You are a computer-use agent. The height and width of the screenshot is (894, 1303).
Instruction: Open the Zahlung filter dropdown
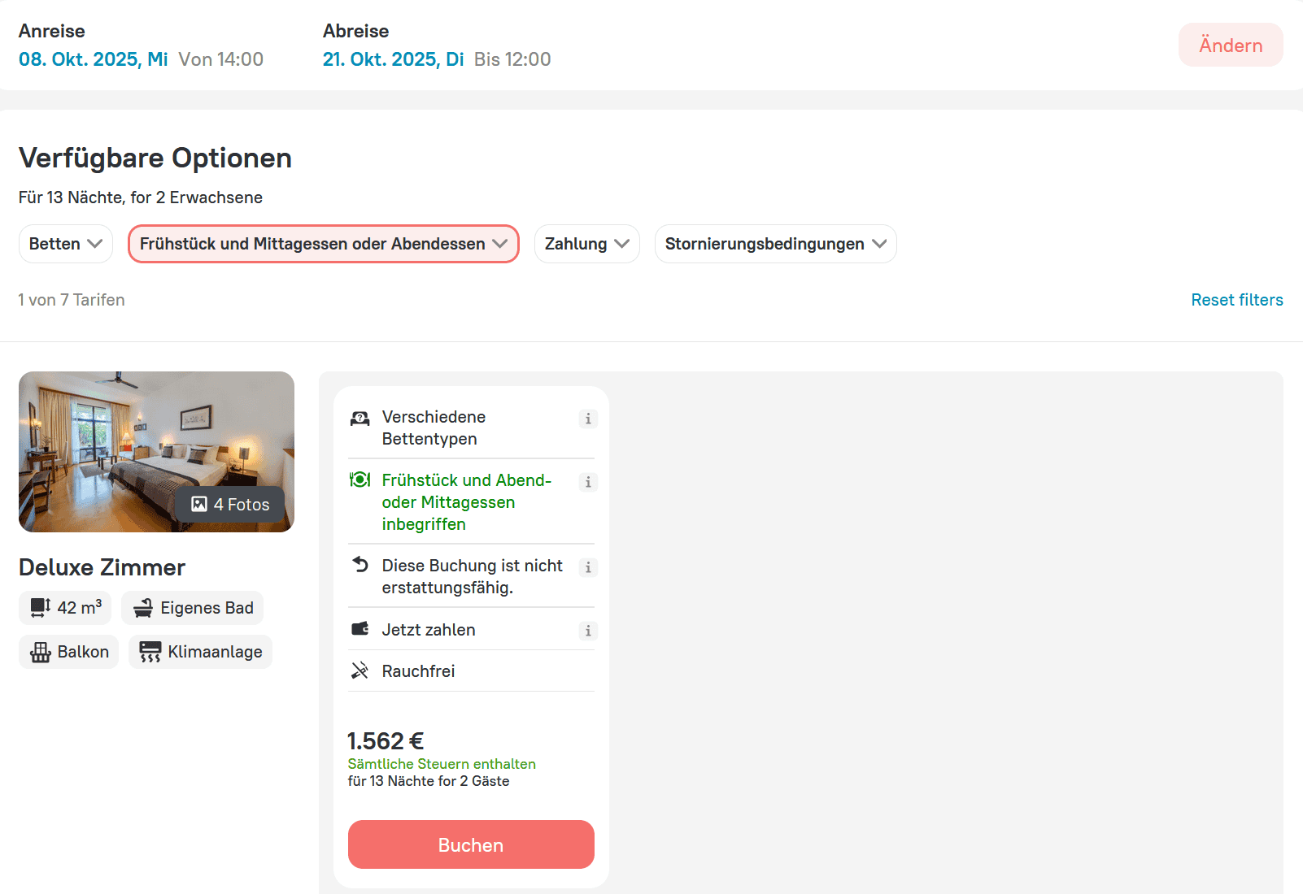click(x=586, y=244)
